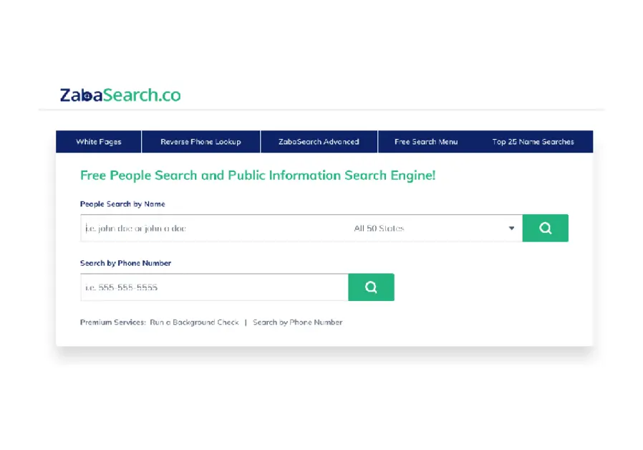Click the phone search magnifier button
The width and height of the screenshot is (643, 450).
point(371,287)
